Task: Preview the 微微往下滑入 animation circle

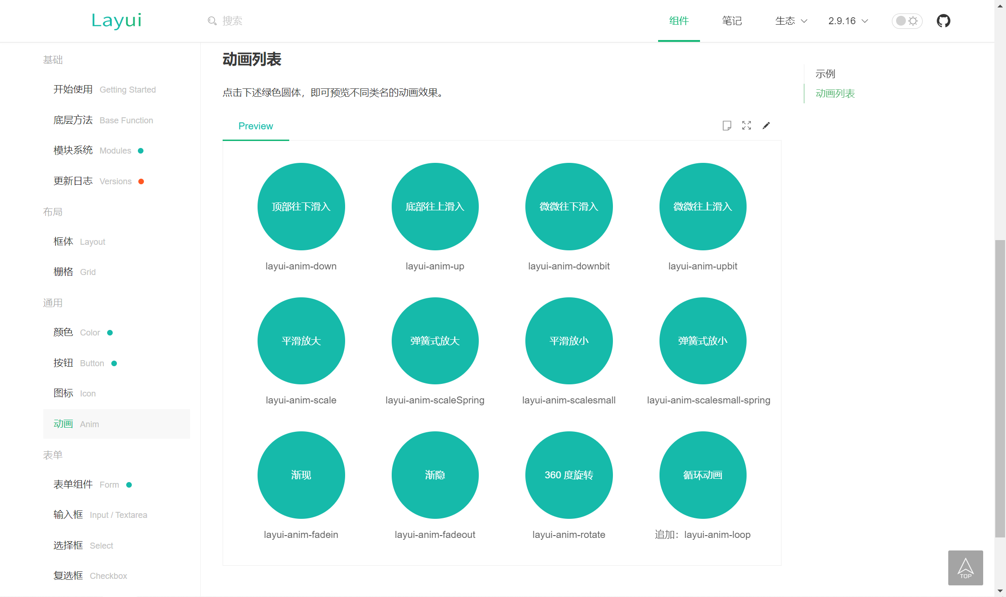Action: [x=569, y=207]
